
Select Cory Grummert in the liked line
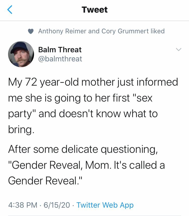tap(125, 31)
